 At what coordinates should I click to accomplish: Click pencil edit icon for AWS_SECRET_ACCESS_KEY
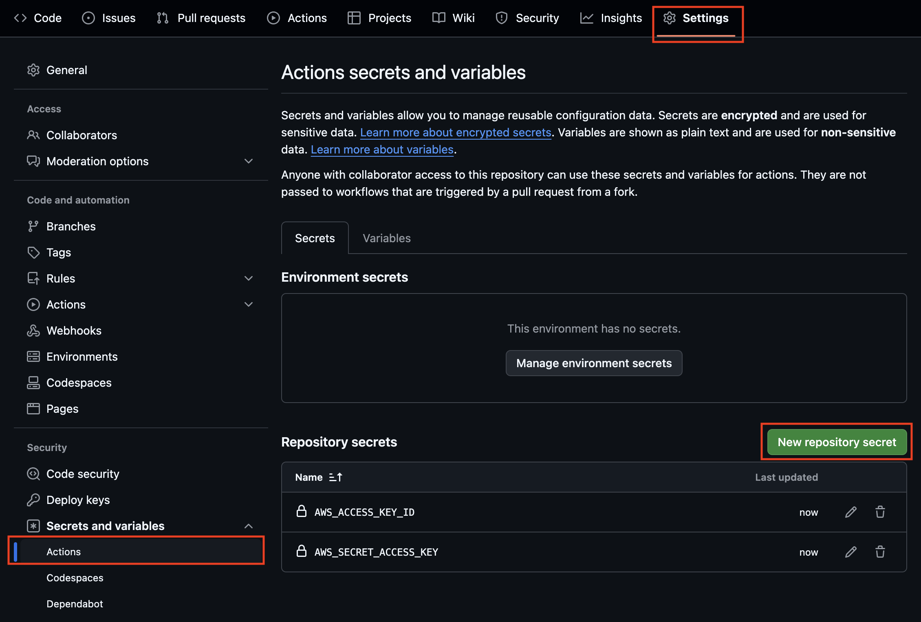pos(850,552)
